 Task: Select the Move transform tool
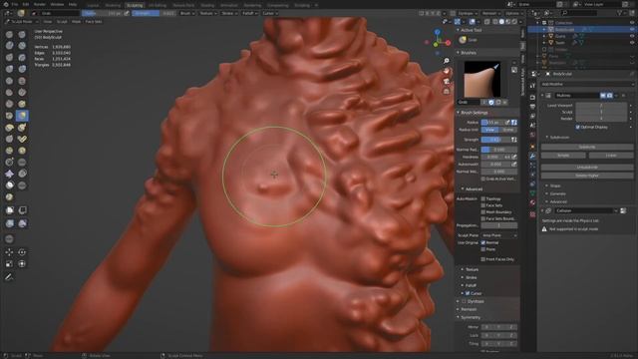[x=9, y=252]
